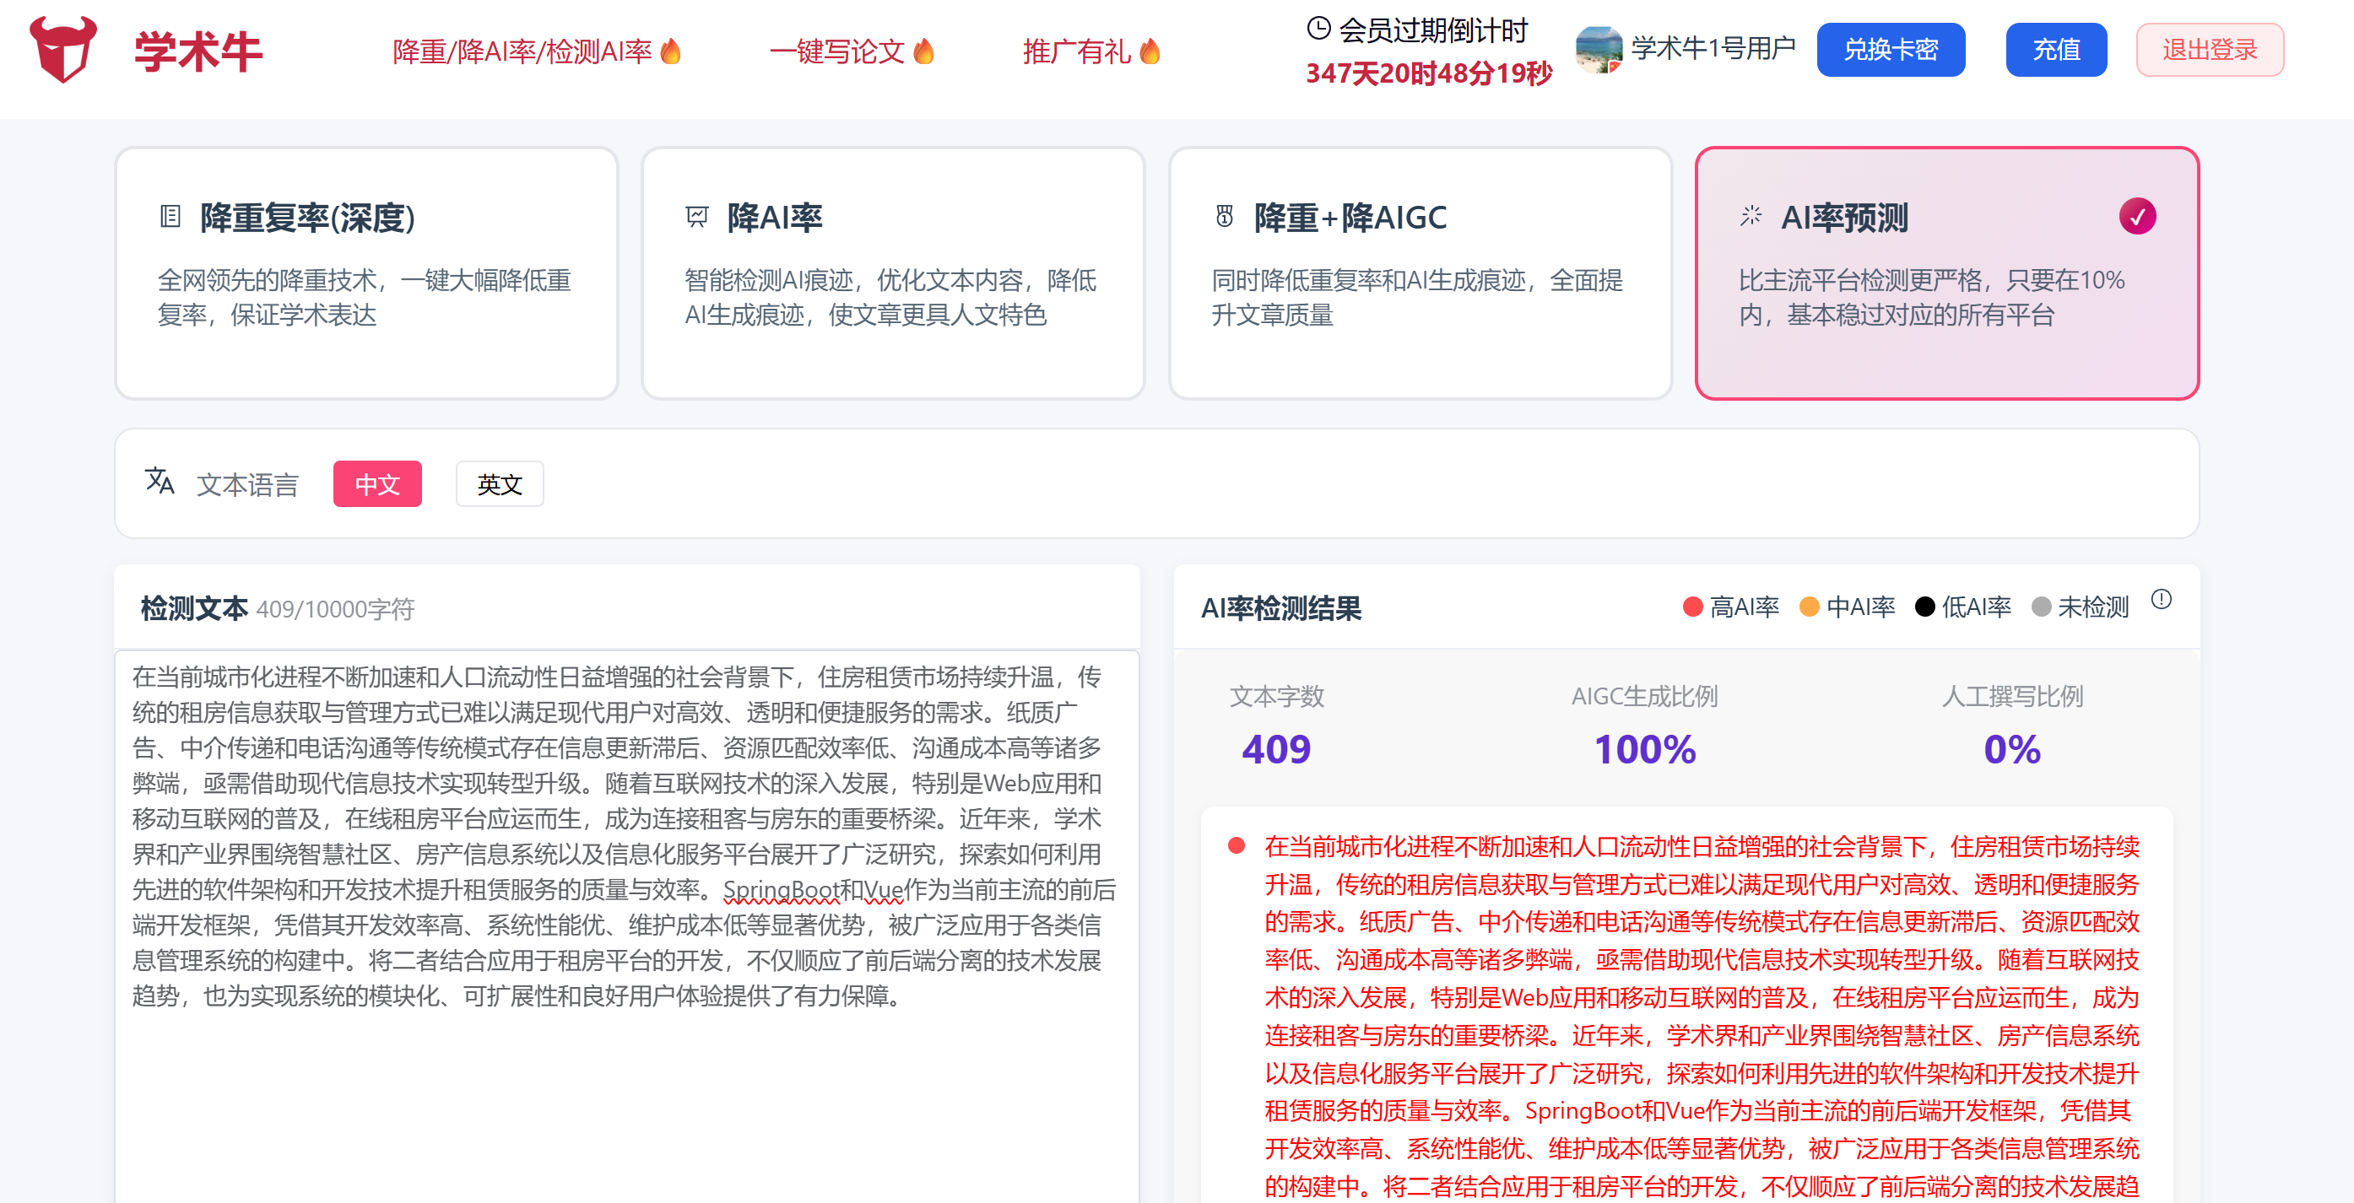Click the 文本语言 label
Screen dimensions: 2354x1203
click(247, 485)
